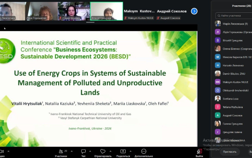Click the Дополнительно label in toolbar

pyautogui.click(x=144, y=156)
